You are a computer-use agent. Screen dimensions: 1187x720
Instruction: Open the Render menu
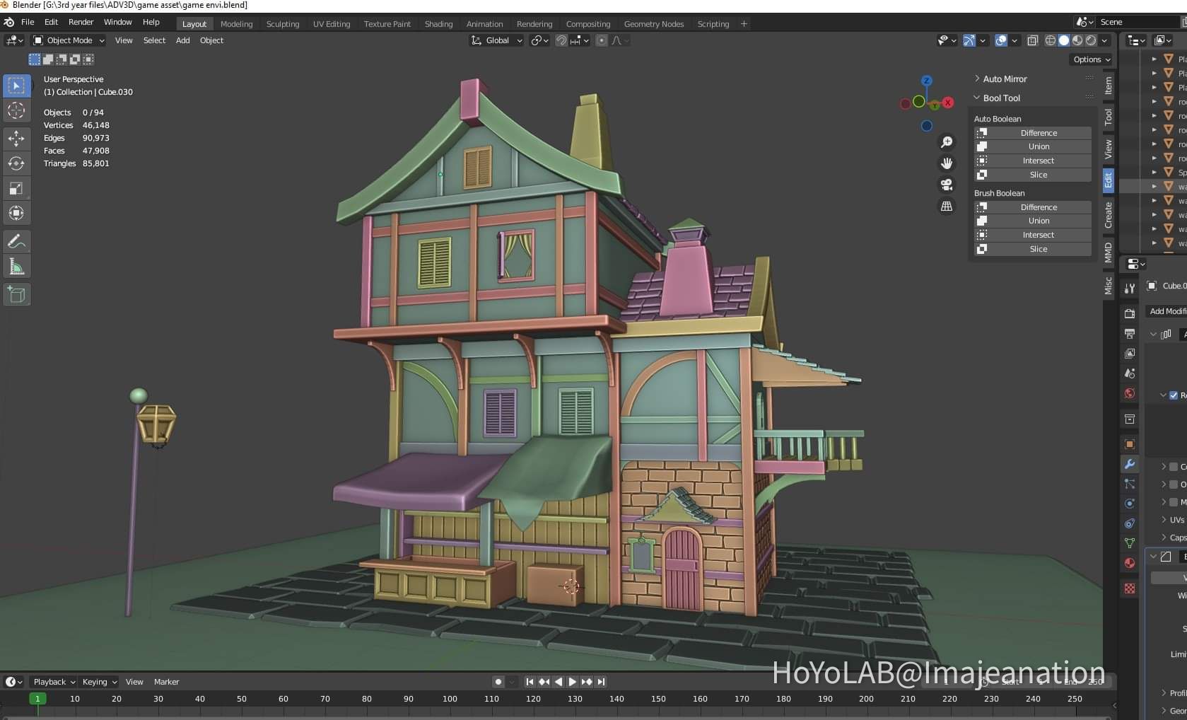(x=81, y=22)
